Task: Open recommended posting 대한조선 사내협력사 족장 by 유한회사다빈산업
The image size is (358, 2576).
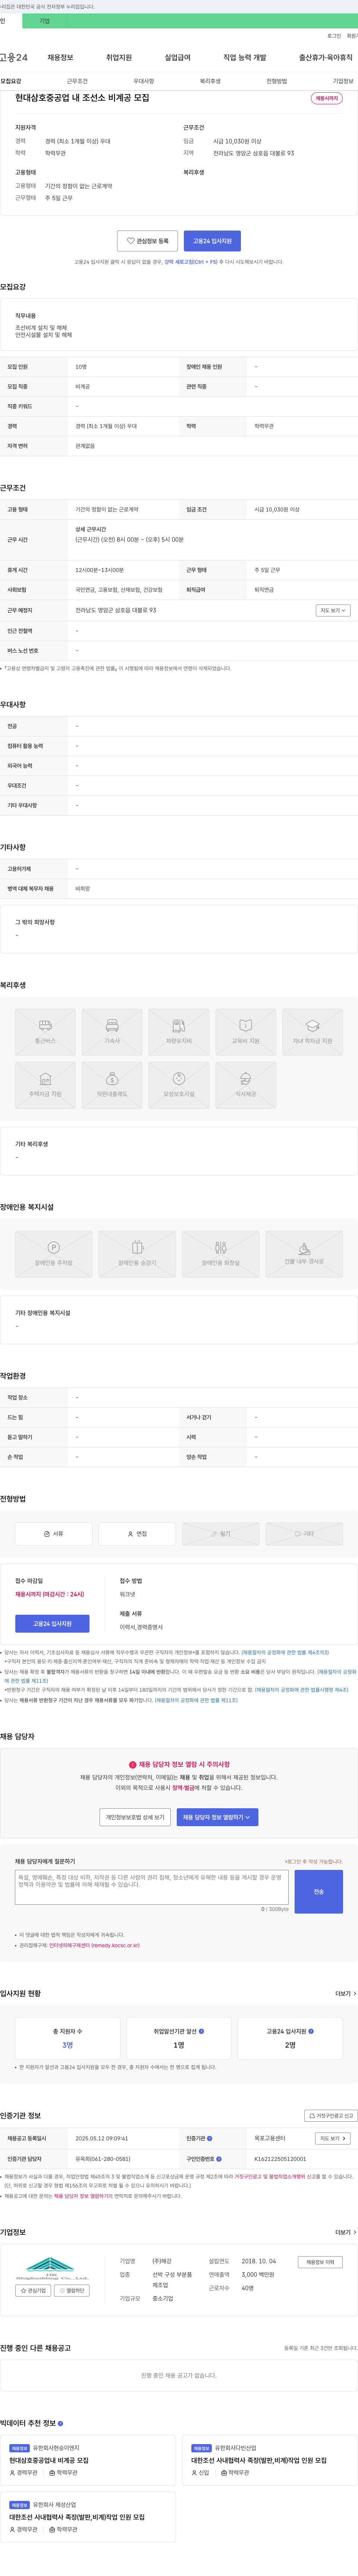Action: [259, 2460]
